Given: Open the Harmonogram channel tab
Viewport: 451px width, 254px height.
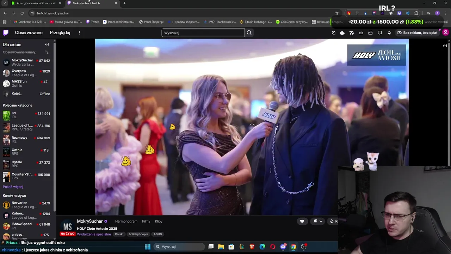Looking at the screenshot, I should click(x=126, y=222).
